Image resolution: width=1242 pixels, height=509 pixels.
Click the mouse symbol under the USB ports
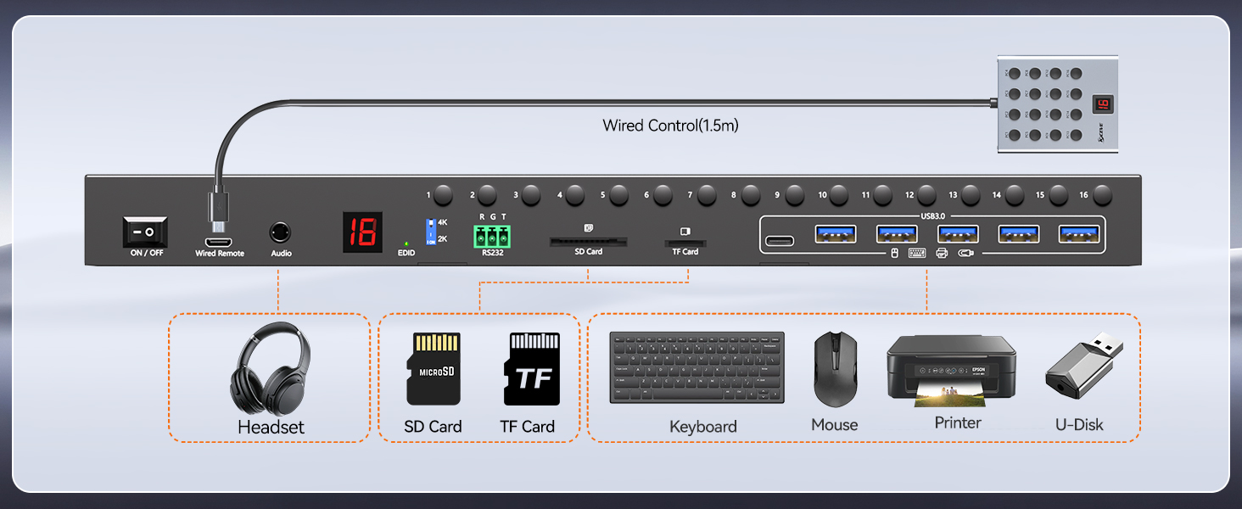point(894,253)
